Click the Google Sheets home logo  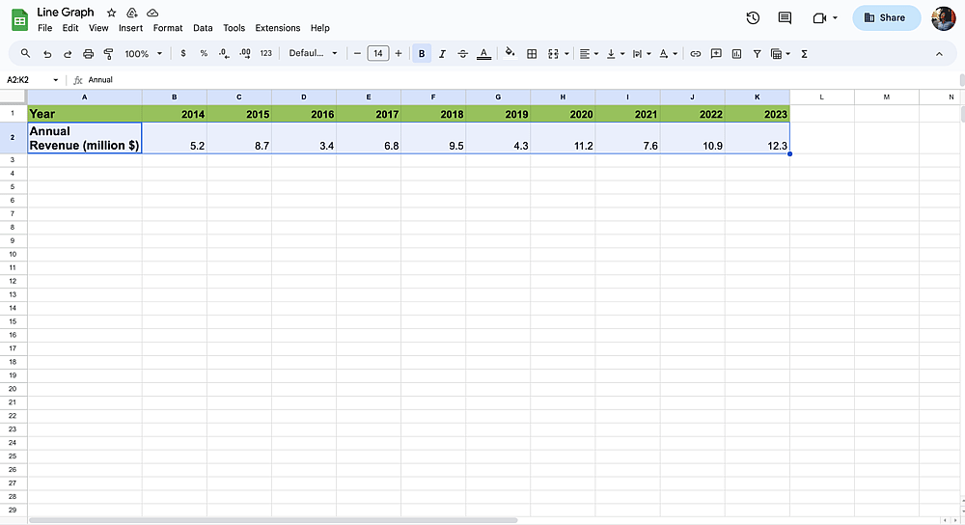coord(19,19)
